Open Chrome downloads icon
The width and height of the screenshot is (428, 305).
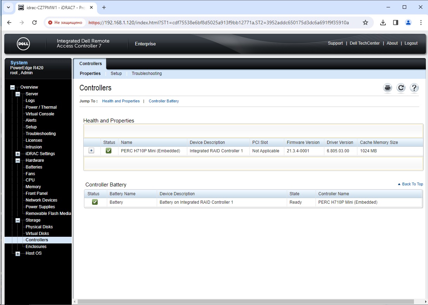click(383, 23)
